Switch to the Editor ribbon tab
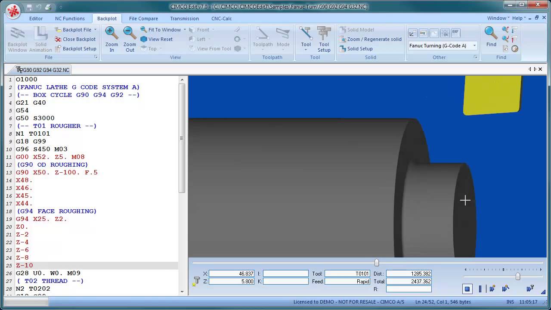Screen dimensions: 551x310 pos(36,19)
